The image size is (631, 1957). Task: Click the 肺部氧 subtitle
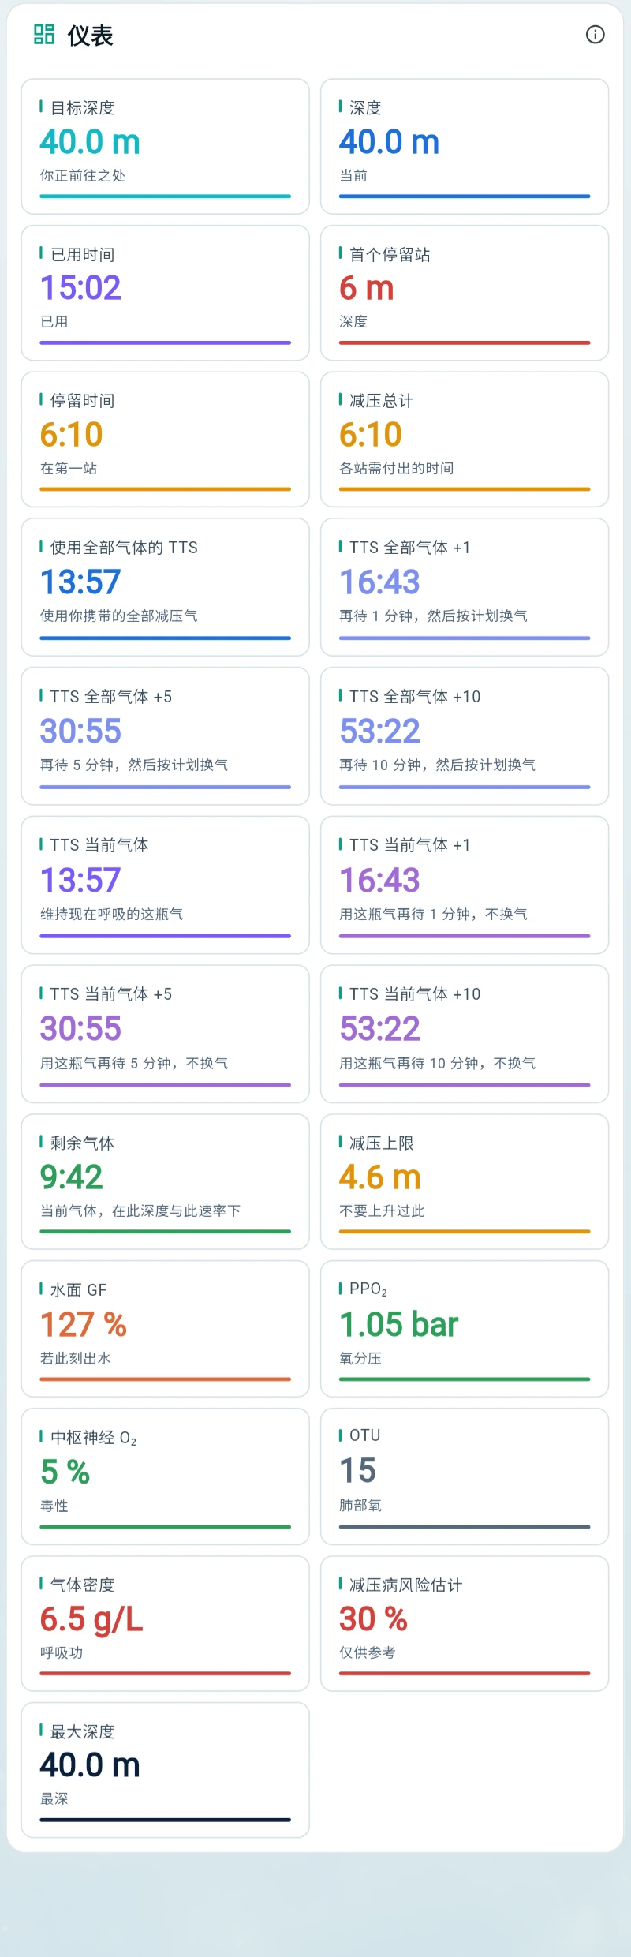tap(360, 1505)
